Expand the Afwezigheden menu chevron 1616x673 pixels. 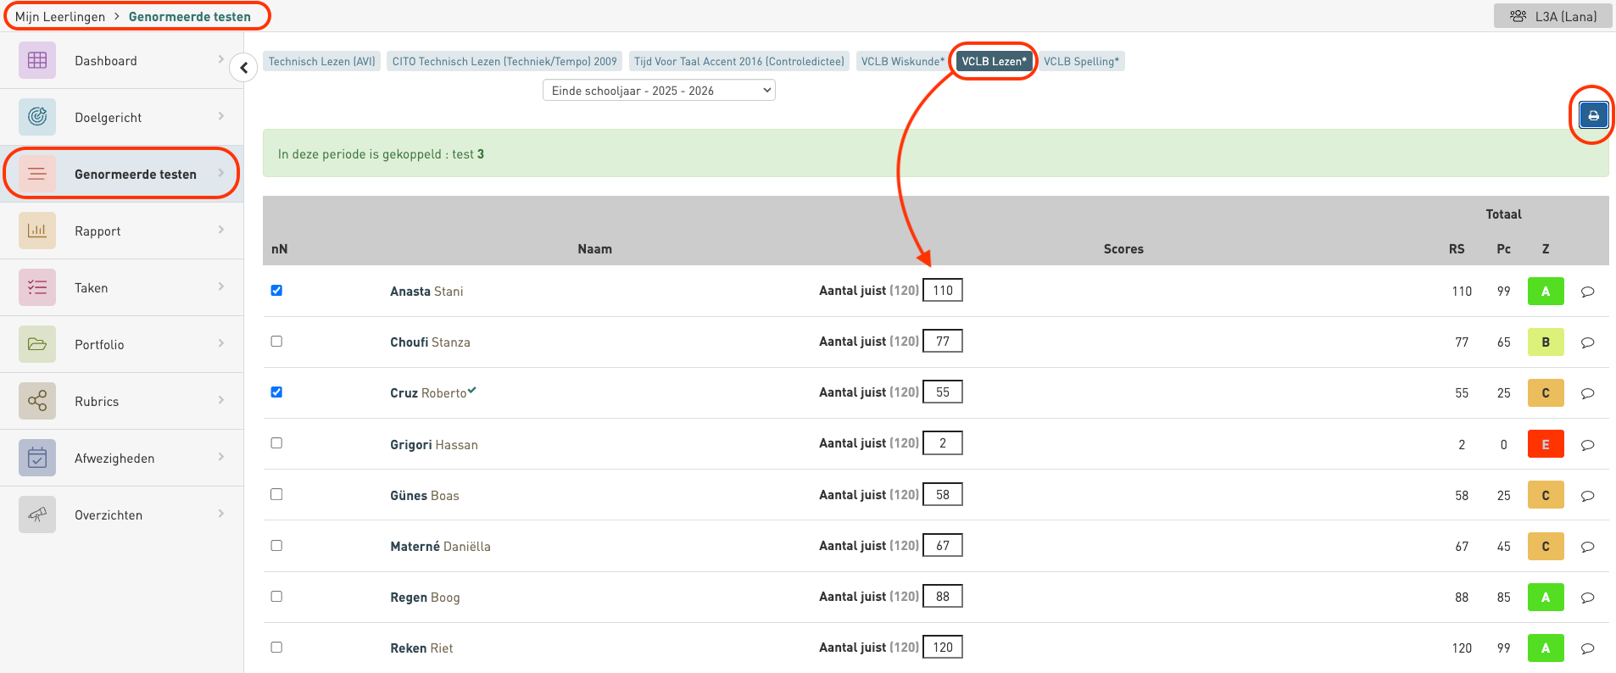click(x=221, y=457)
